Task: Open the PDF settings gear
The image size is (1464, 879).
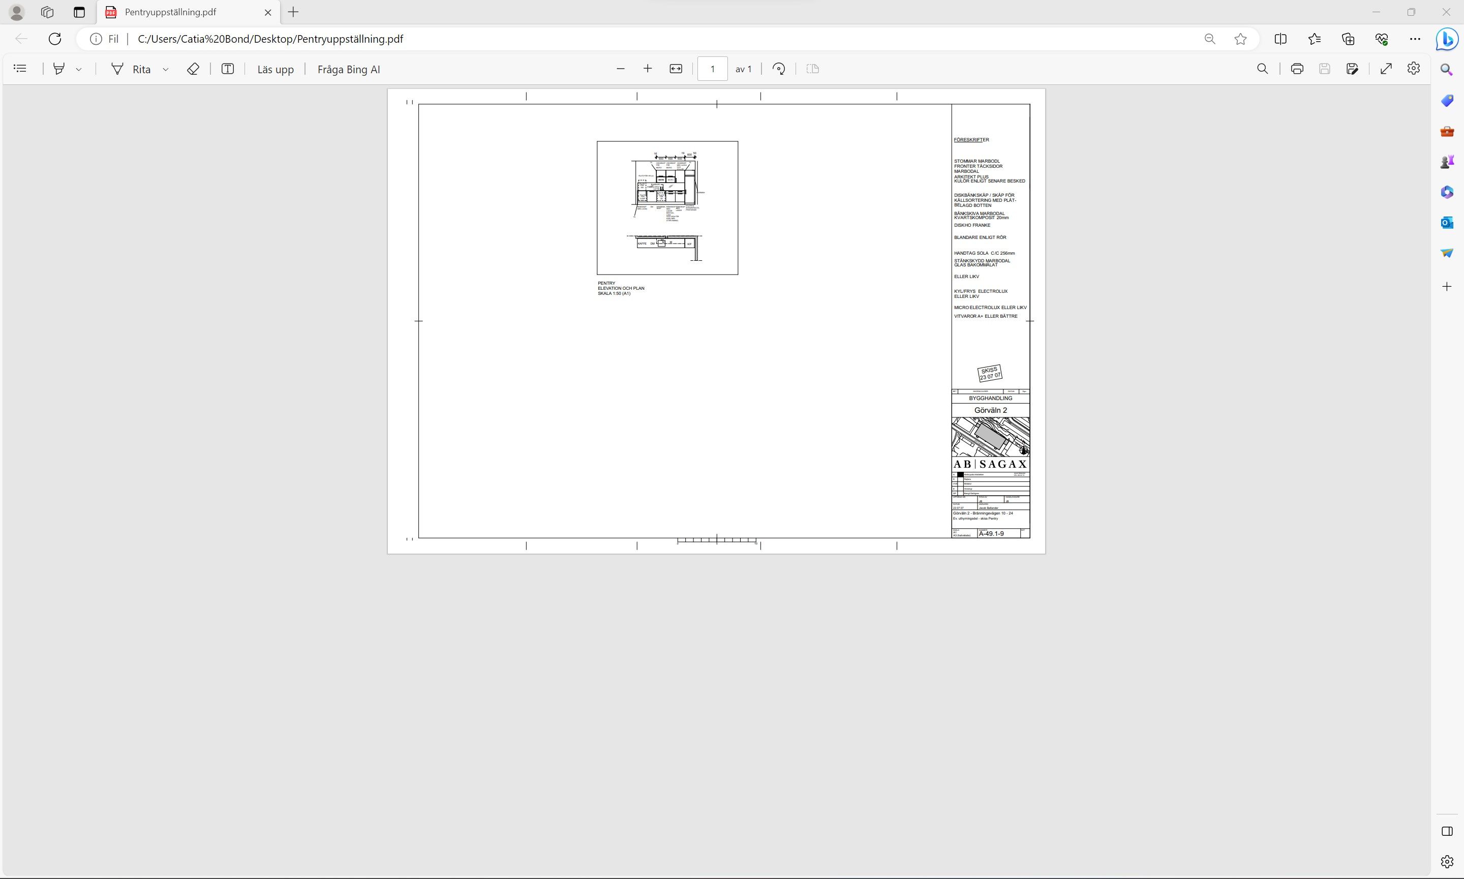Action: click(x=1414, y=69)
